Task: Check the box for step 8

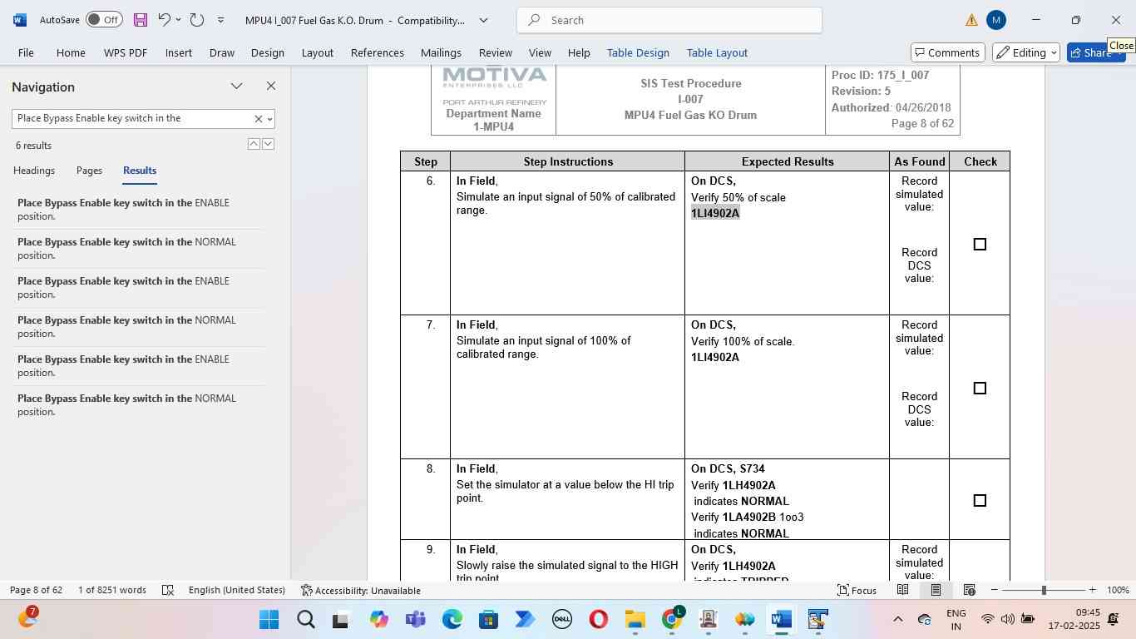Action: 980,500
